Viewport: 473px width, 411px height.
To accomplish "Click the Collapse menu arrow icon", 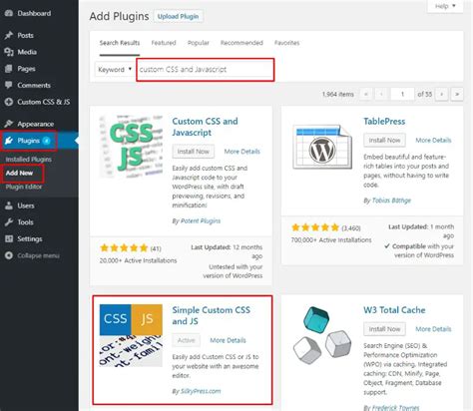I will [9, 255].
